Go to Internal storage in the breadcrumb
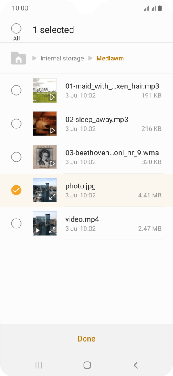The width and height of the screenshot is (173, 376). pos(62,58)
